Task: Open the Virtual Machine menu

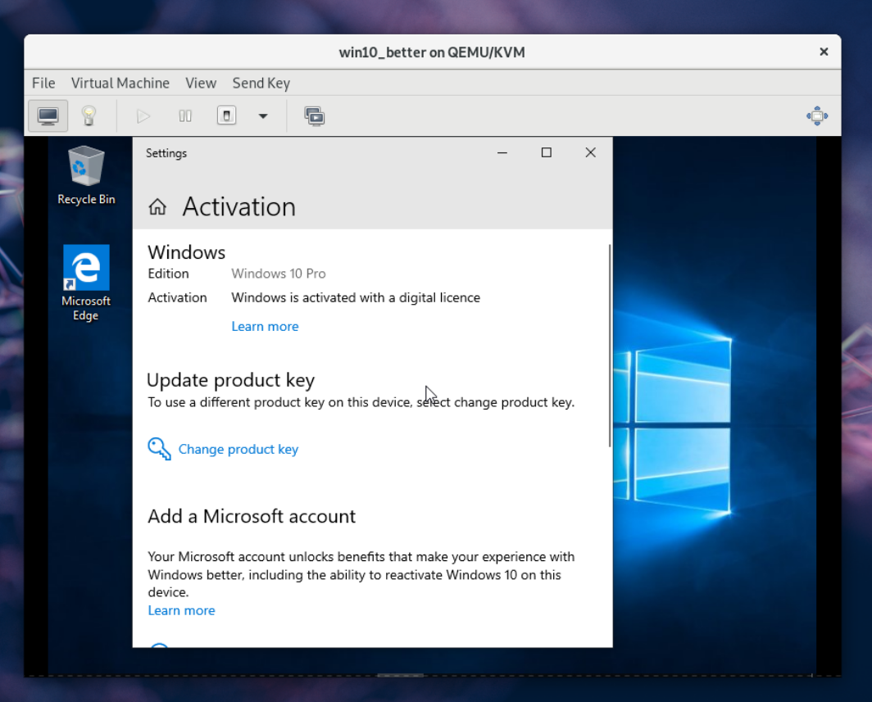Action: click(120, 83)
